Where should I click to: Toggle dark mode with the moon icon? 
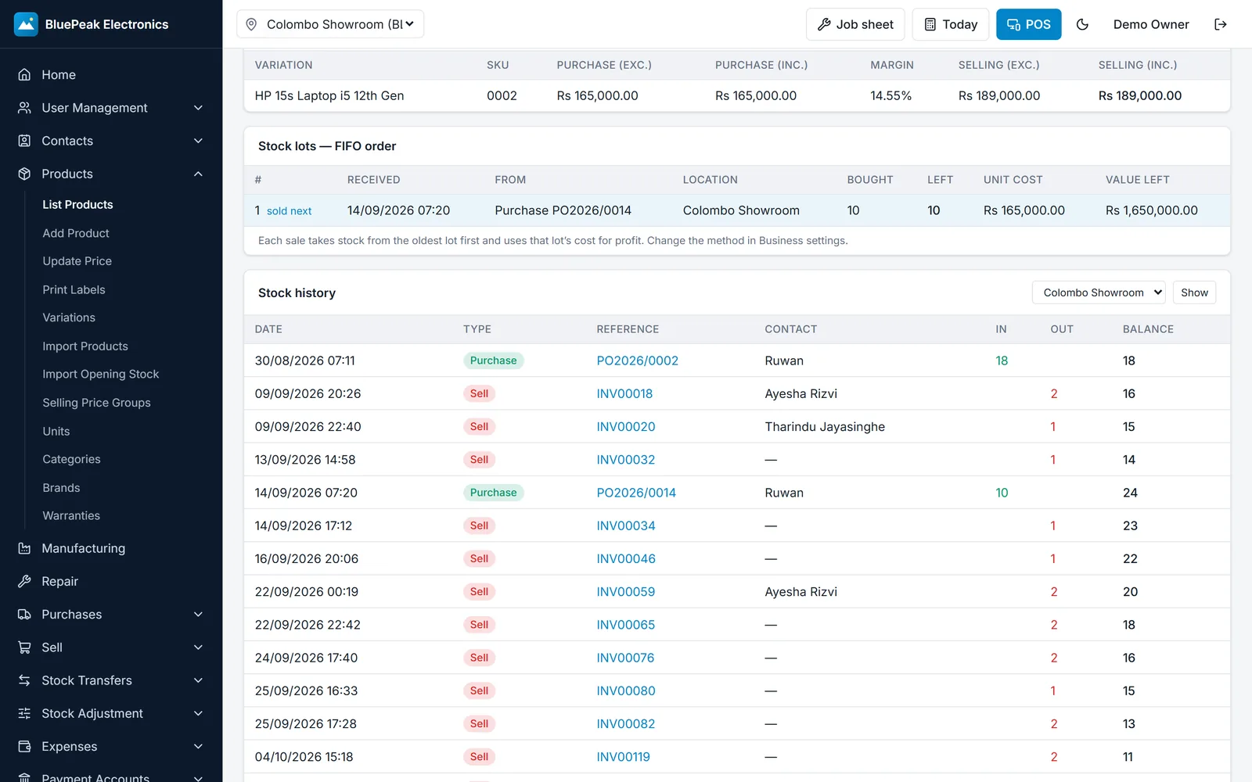pyautogui.click(x=1082, y=24)
